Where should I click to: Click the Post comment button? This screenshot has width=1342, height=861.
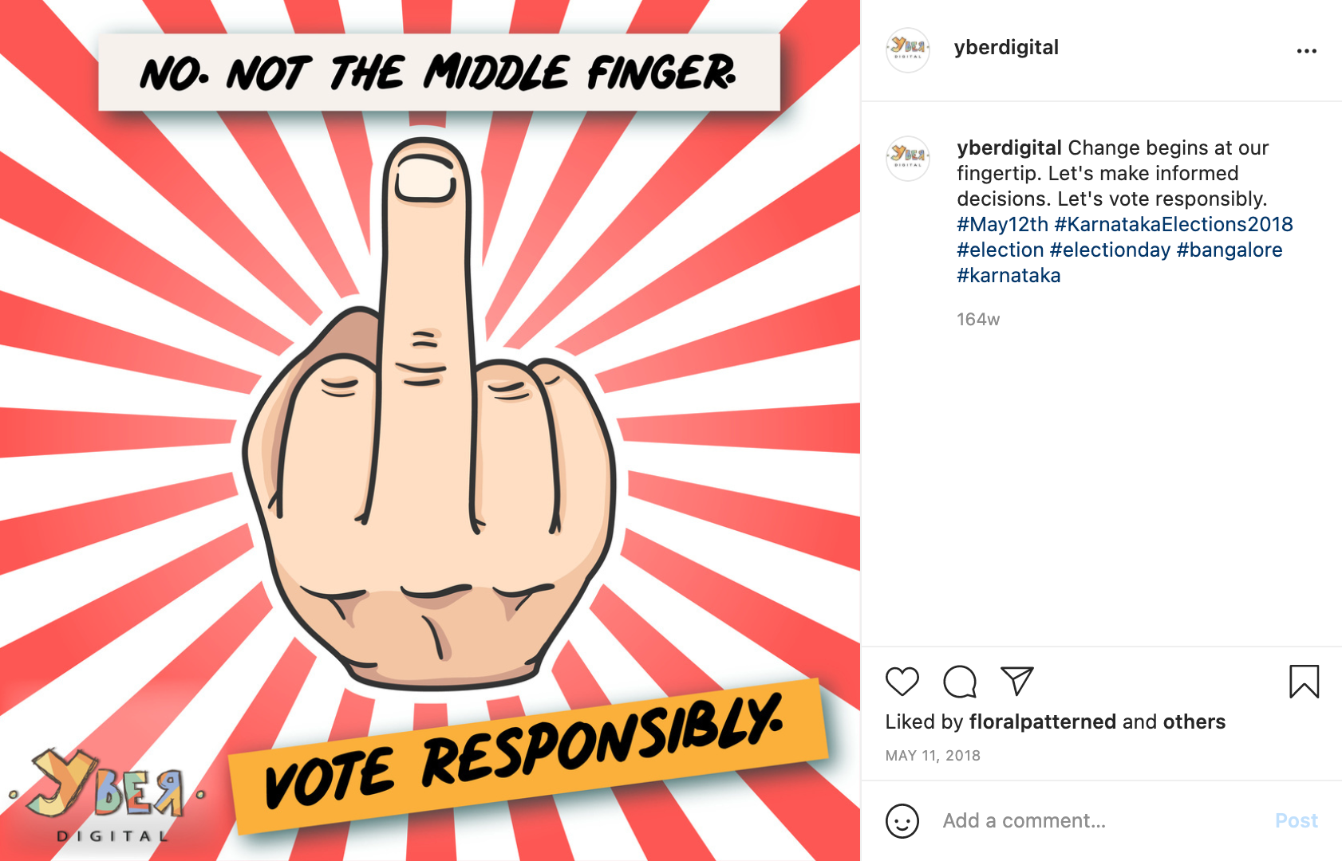[1297, 821]
